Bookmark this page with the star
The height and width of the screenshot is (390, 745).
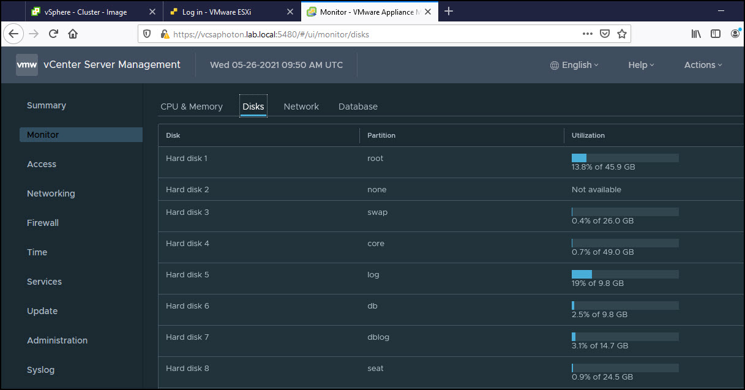click(x=622, y=34)
